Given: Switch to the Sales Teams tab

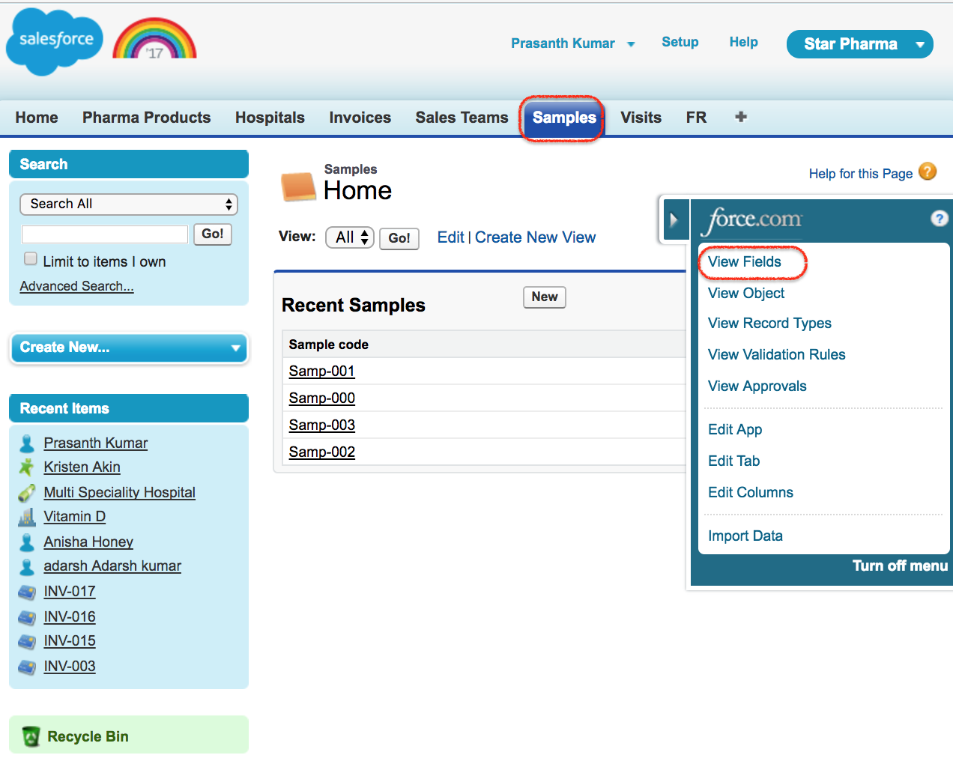Looking at the screenshot, I should tap(462, 118).
